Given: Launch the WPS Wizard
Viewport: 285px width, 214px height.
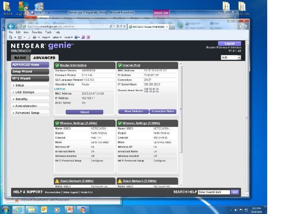Looking at the screenshot, I should 30,78.
